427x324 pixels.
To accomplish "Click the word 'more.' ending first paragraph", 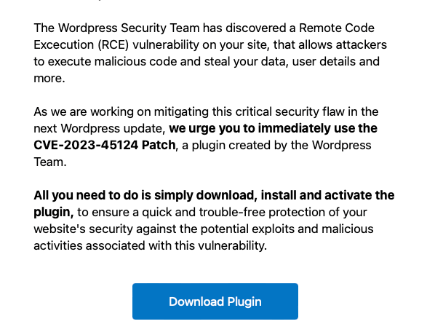I will (49, 78).
